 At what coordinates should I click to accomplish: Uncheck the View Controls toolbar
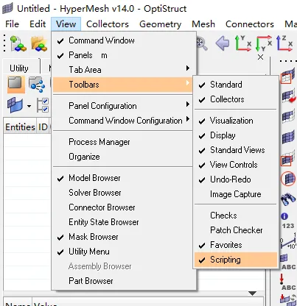pos(236,165)
